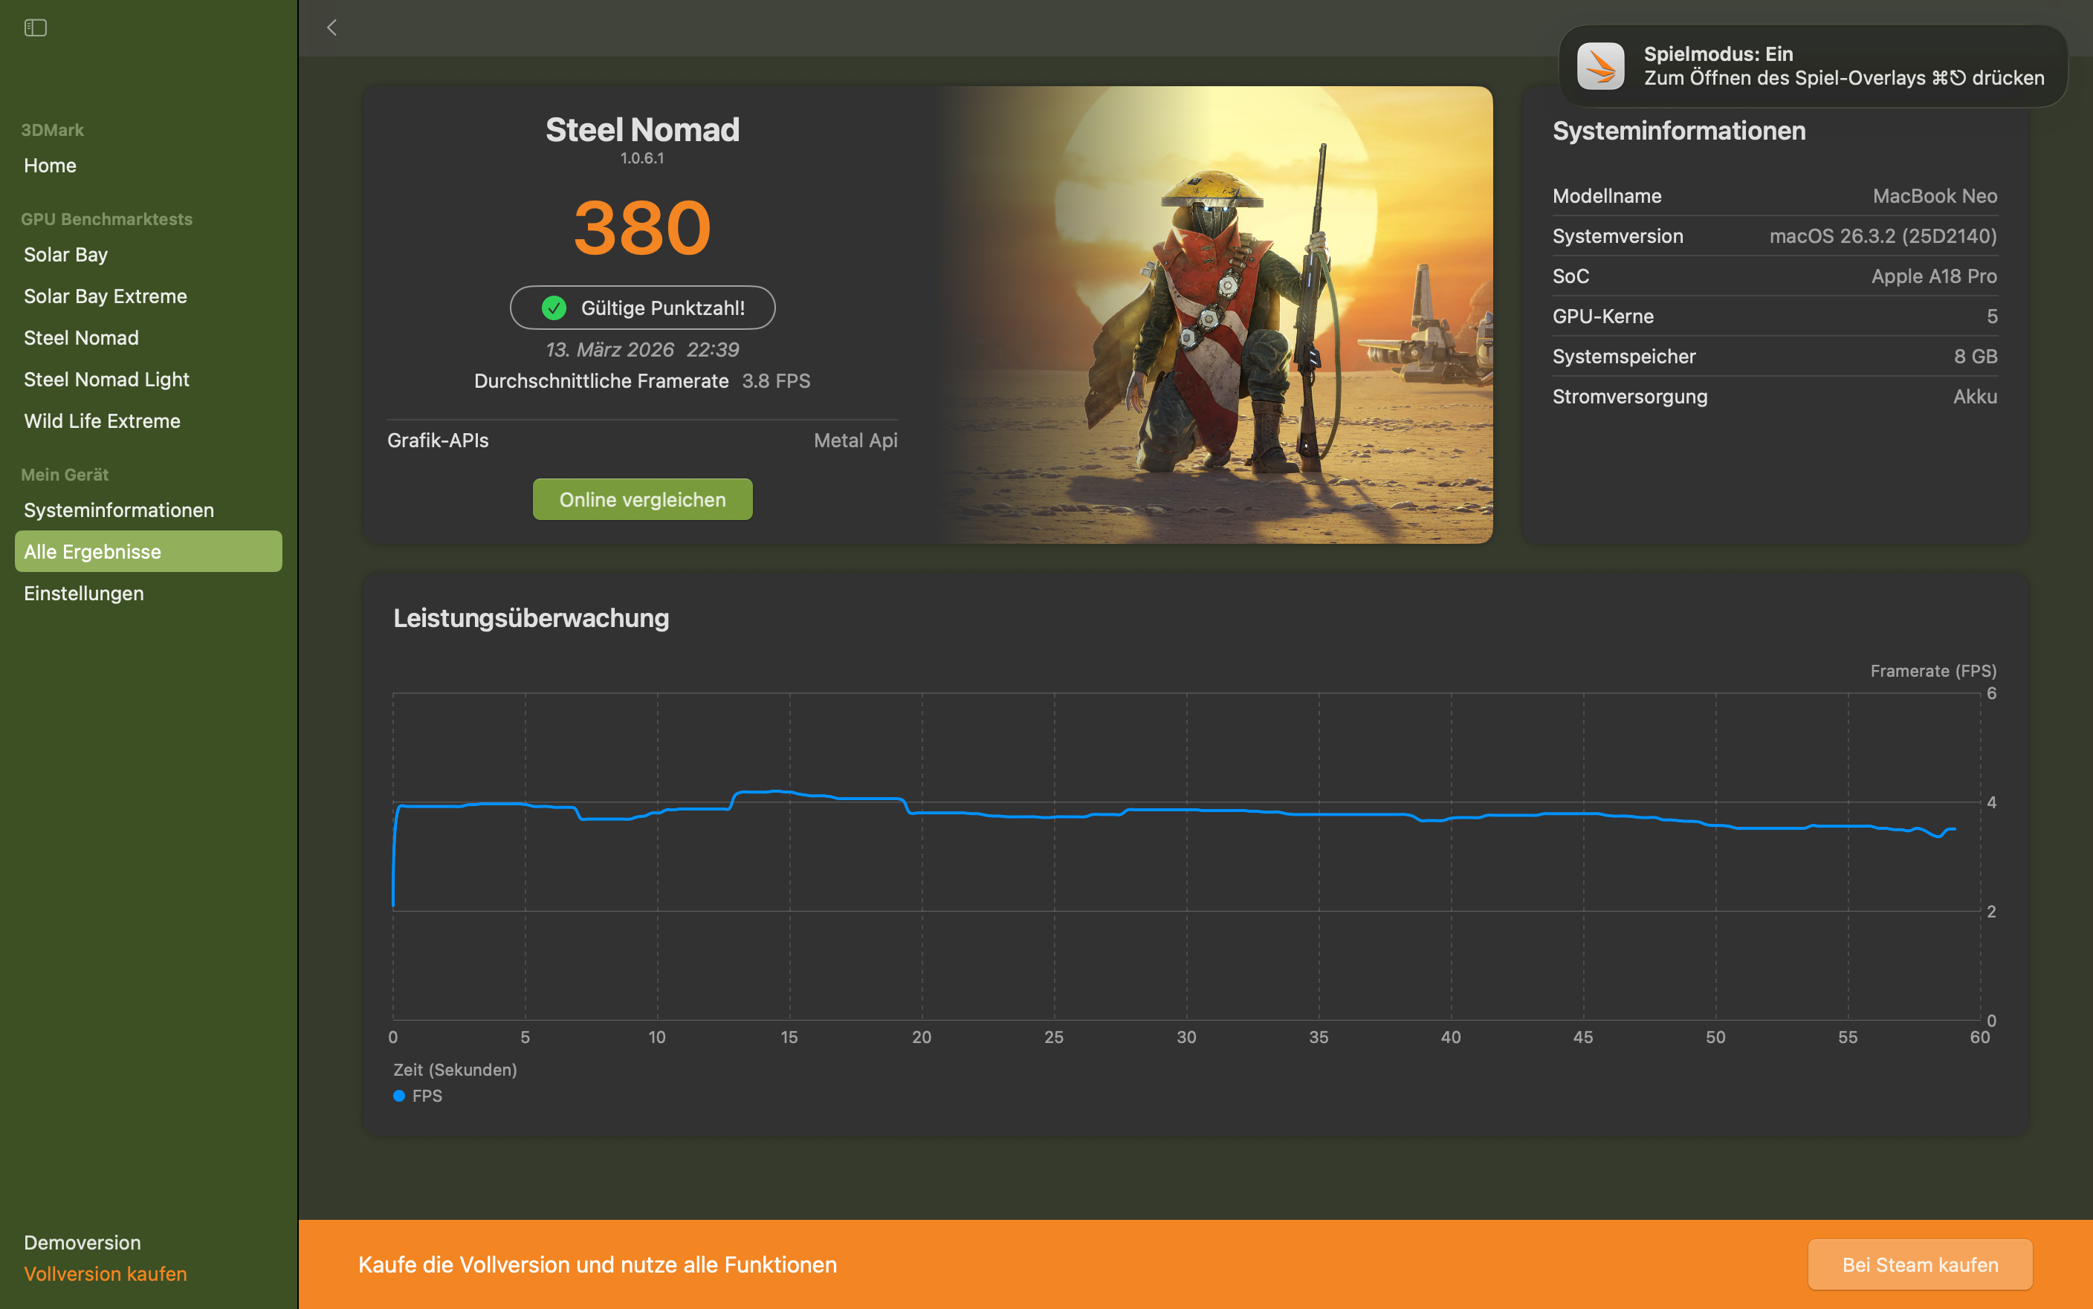This screenshot has height=1309, width=2093.
Task: Click Online vergleichen button
Action: [x=641, y=499]
